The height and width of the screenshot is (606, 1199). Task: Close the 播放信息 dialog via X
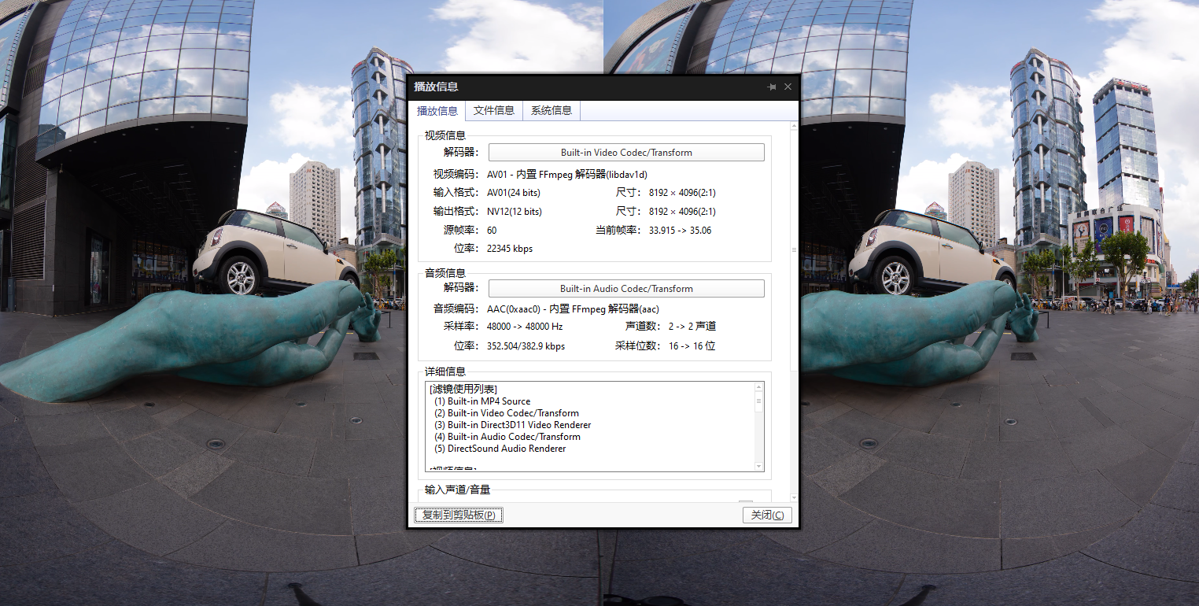coord(788,87)
